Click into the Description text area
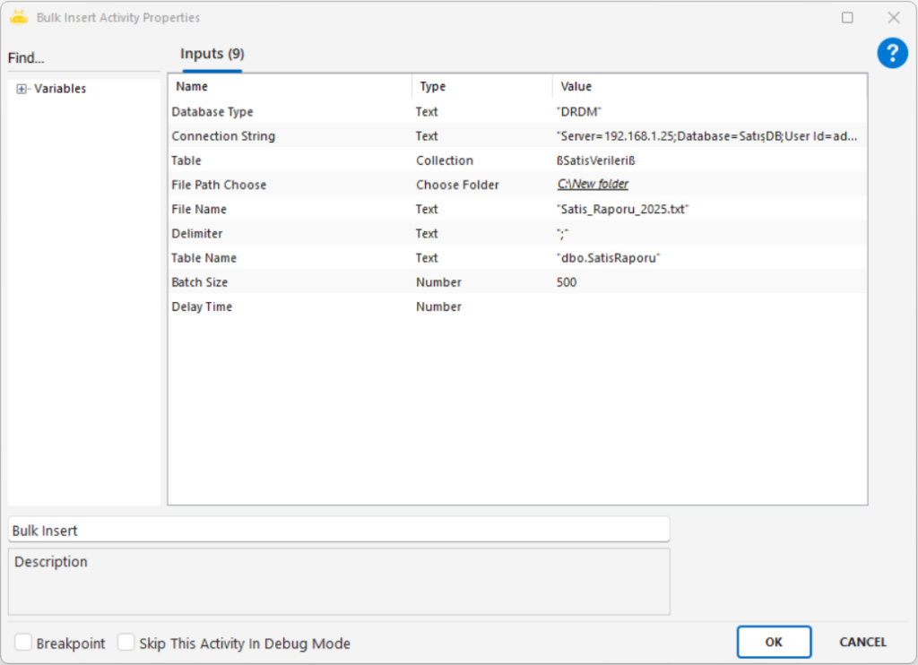This screenshot has width=918, height=665. 339,583
